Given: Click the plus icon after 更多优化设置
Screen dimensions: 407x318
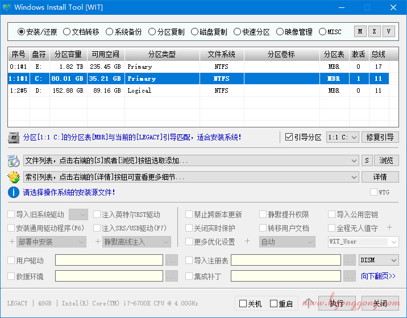Looking at the screenshot, I should (x=247, y=241).
